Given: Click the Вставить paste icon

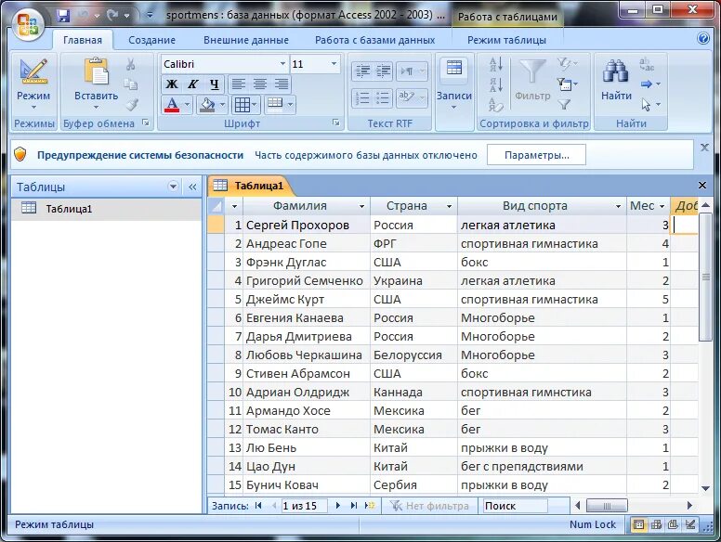Looking at the screenshot, I should [x=97, y=71].
